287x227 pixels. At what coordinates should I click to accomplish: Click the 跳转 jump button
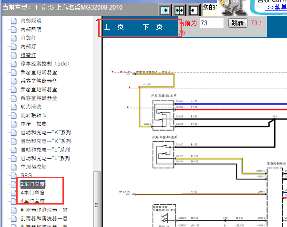(238, 23)
